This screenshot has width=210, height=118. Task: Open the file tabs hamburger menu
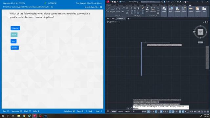tap(108, 19)
